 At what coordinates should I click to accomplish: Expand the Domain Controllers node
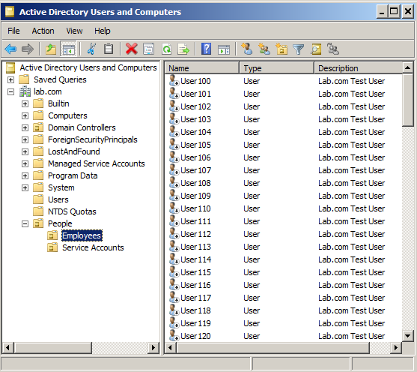tap(25, 127)
